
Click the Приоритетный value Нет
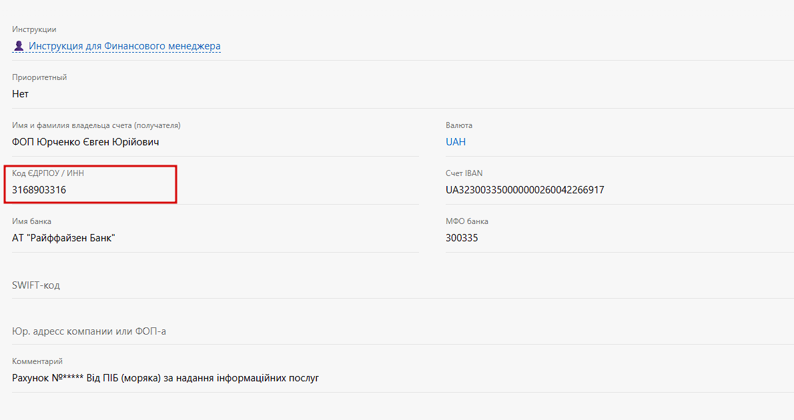[20, 94]
